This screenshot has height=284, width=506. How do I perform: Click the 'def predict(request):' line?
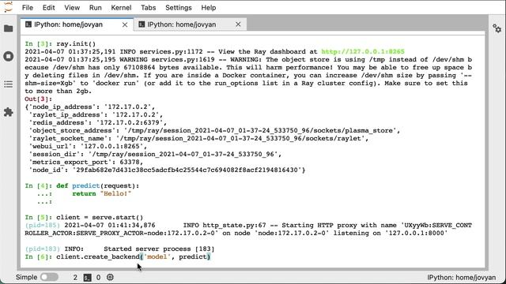click(x=98, y=186)
